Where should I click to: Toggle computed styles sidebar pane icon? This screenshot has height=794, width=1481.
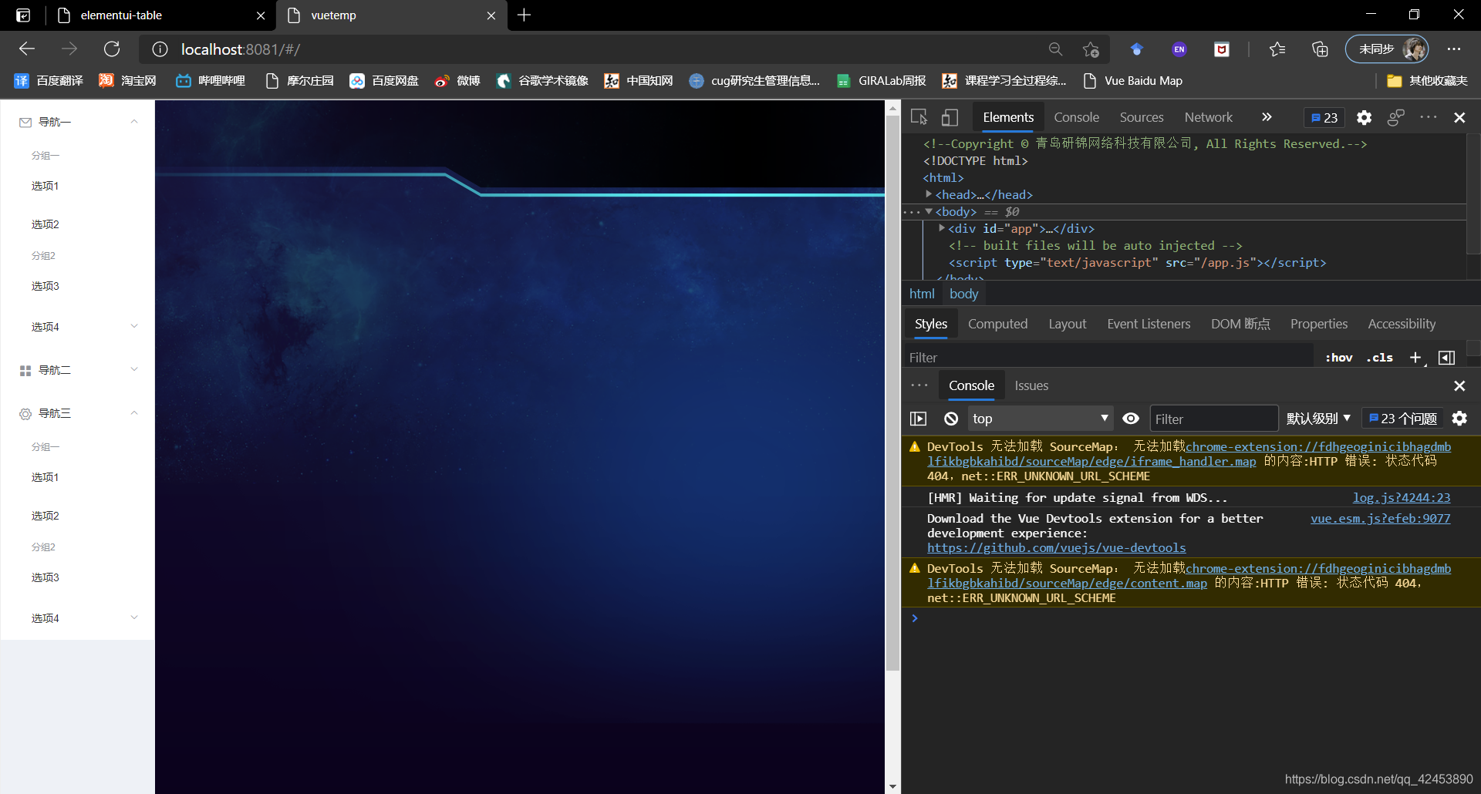[x=1447, y=358]
